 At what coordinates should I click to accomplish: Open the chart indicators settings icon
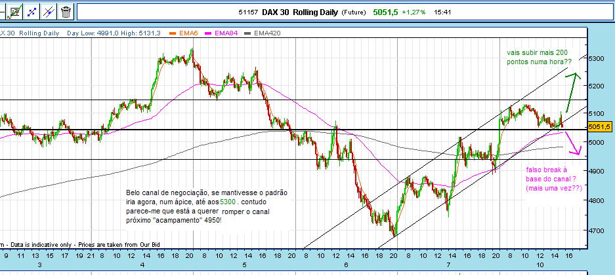(x=14, y=12)
